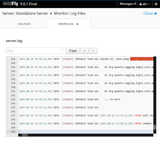The height and width of the screenshot is (141, 160).
Task: Click line number 329 in the gutter
Action: (x=13, y=124)
